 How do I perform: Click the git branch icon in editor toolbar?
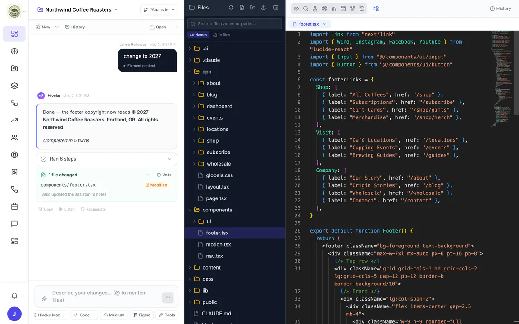352,9
